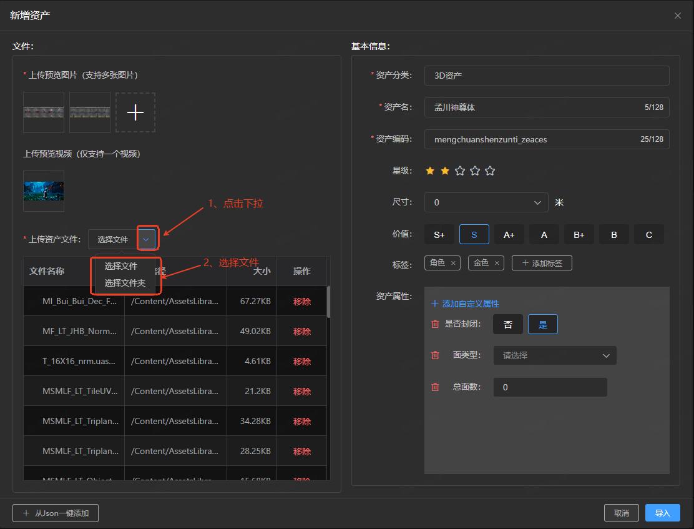Choose 选择文件夹 from the dropdown menu
694x529 pixels.
[125, 283]
